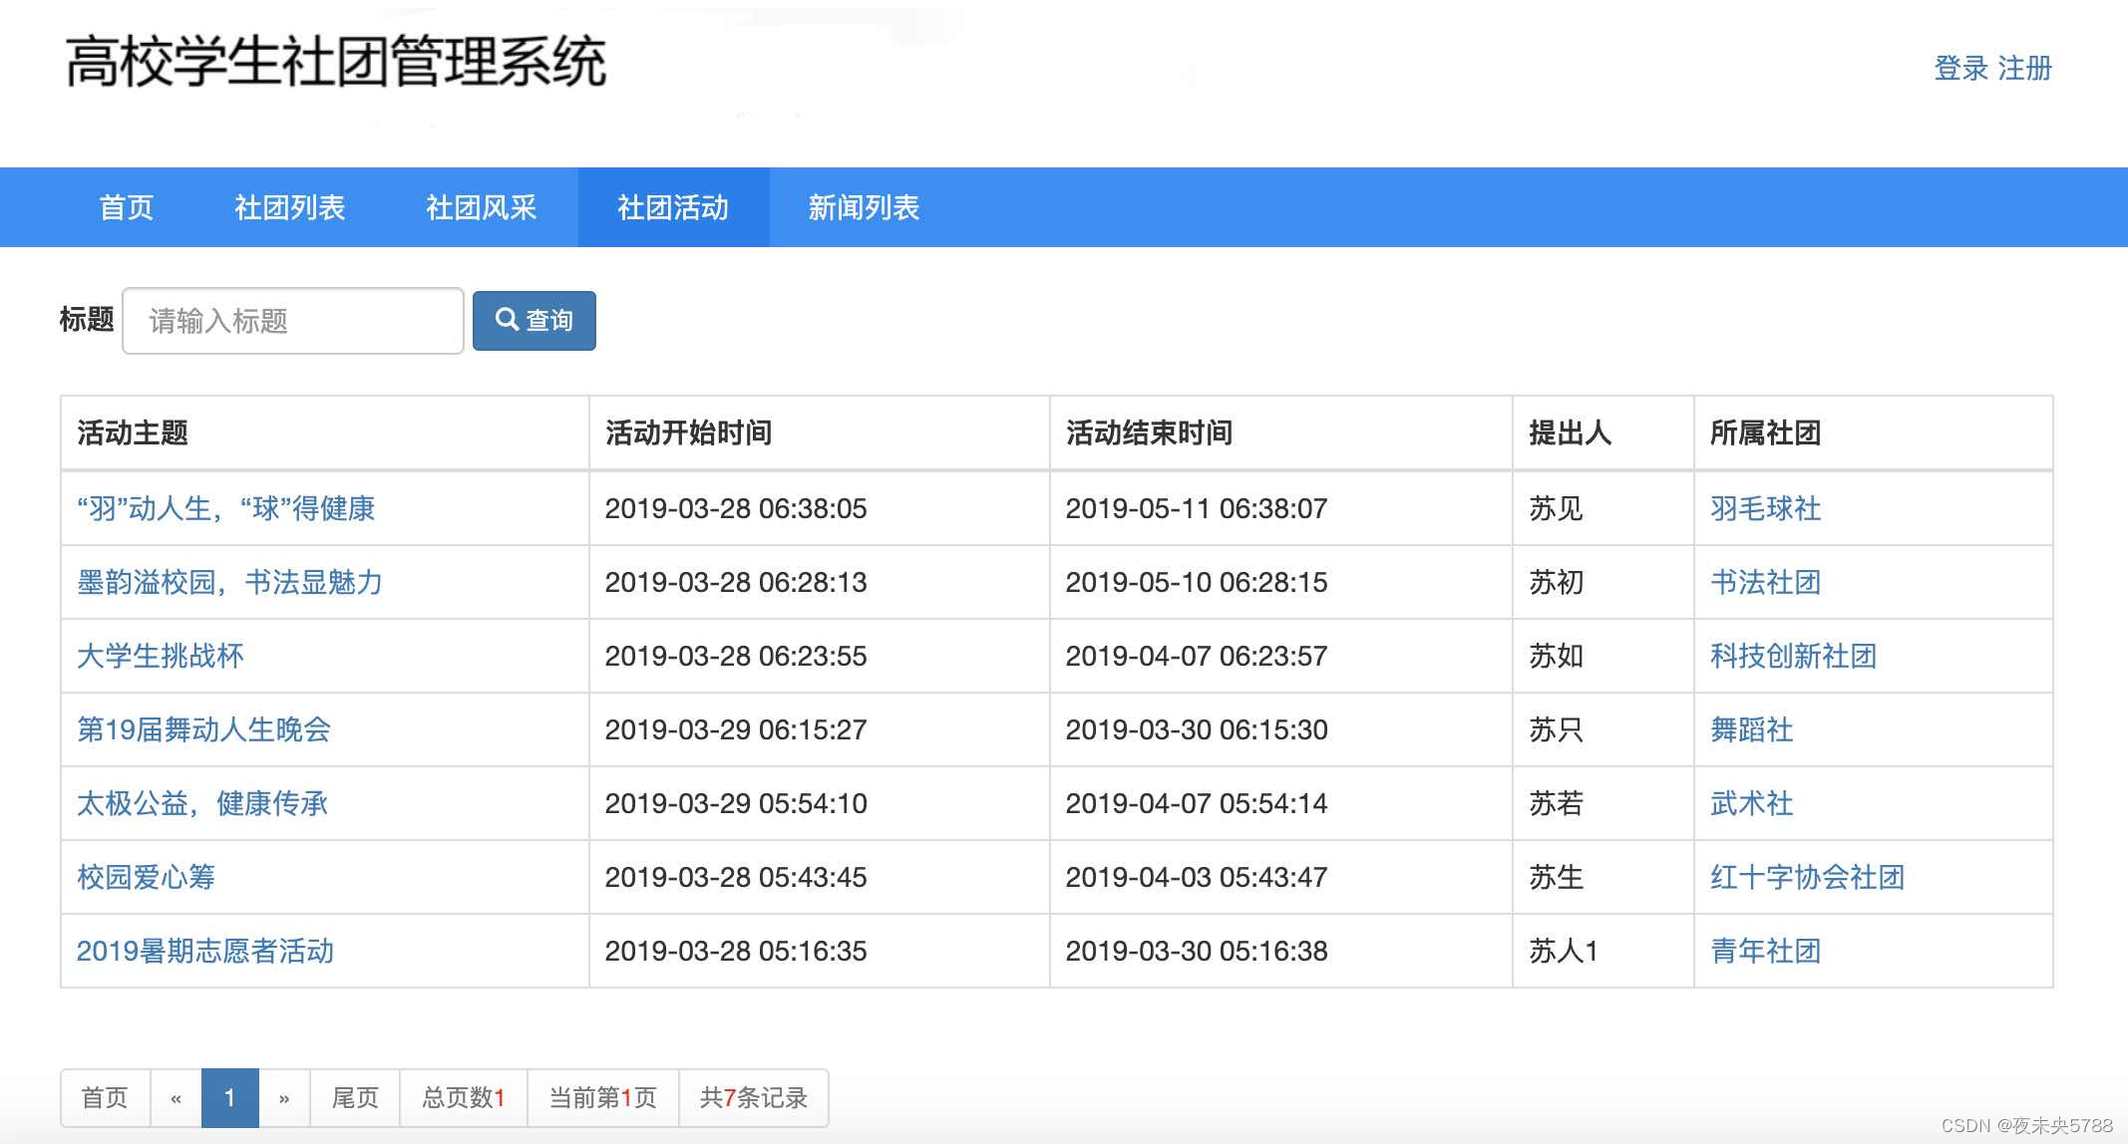
Task: Click the 首页 pagination button
Action: [x=105, y=1098]
